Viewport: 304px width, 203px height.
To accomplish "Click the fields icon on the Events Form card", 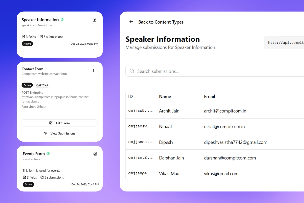I will point(25,177).
